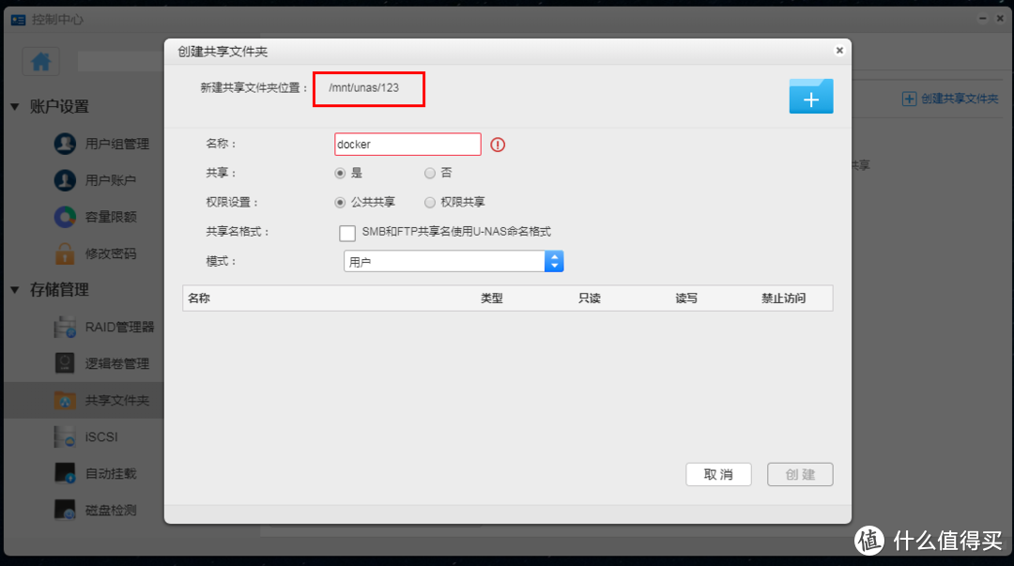Open the user group management icon
This screenshot has width=1014, height=566.
[65, 144]
